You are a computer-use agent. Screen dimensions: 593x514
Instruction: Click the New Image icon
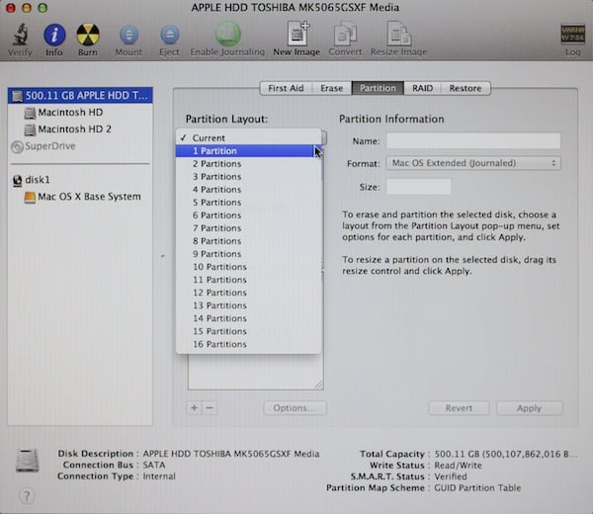point(296,34)
